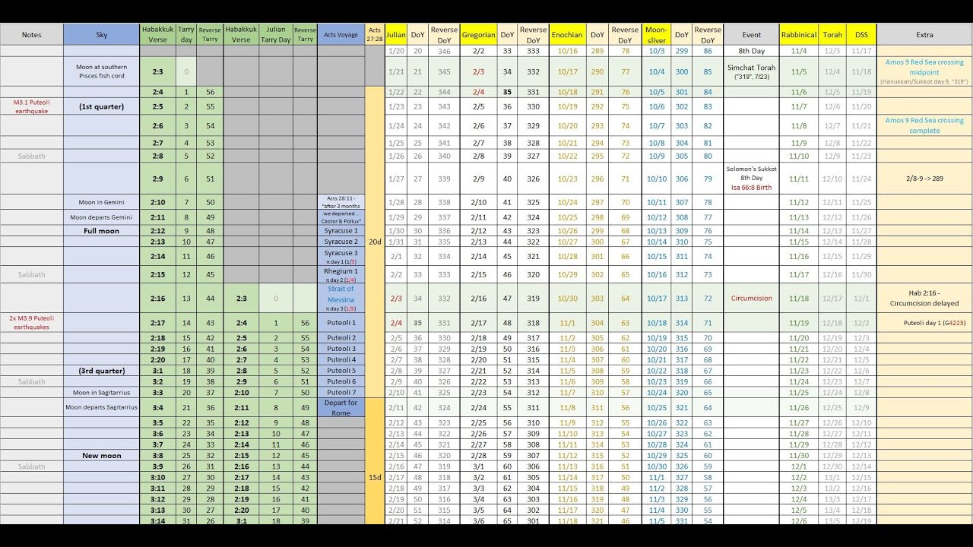Click the 'New moon' sky cell

point(102,456)
